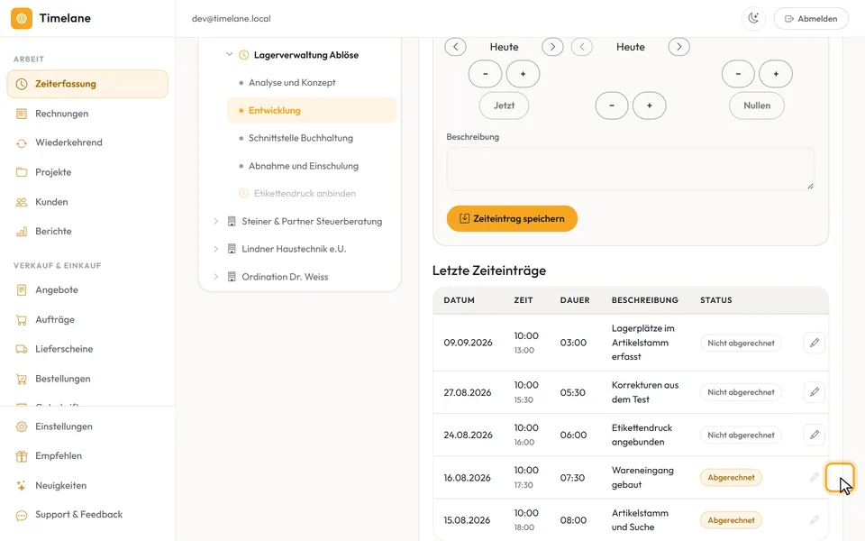
Task: Click the sparkle icon beside Neuigkeiten
Action: (x=22, y=486)
